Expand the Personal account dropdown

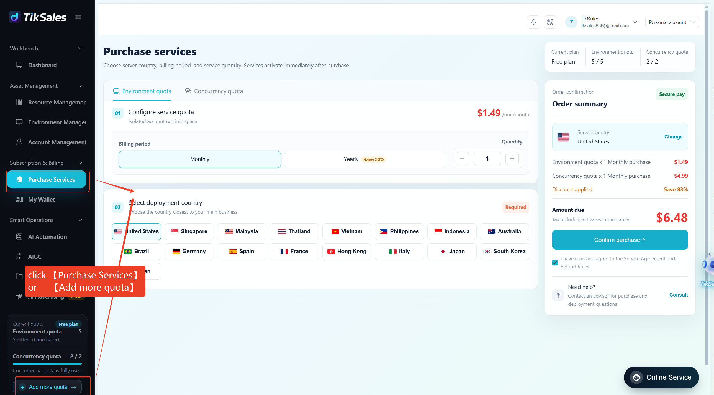(x=671, y=22)
